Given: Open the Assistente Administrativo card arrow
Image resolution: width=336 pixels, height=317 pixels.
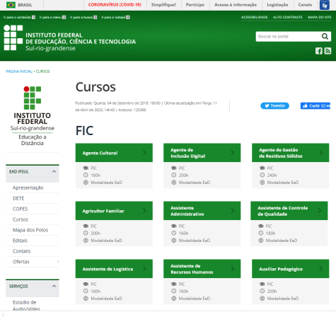Looking at the screenshot, I should pos(233,211).
